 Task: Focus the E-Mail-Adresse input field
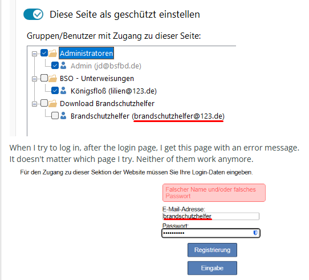211,216
